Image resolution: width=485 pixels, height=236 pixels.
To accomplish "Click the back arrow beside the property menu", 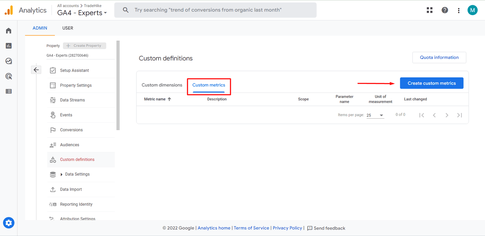I will tap(36, 70).
